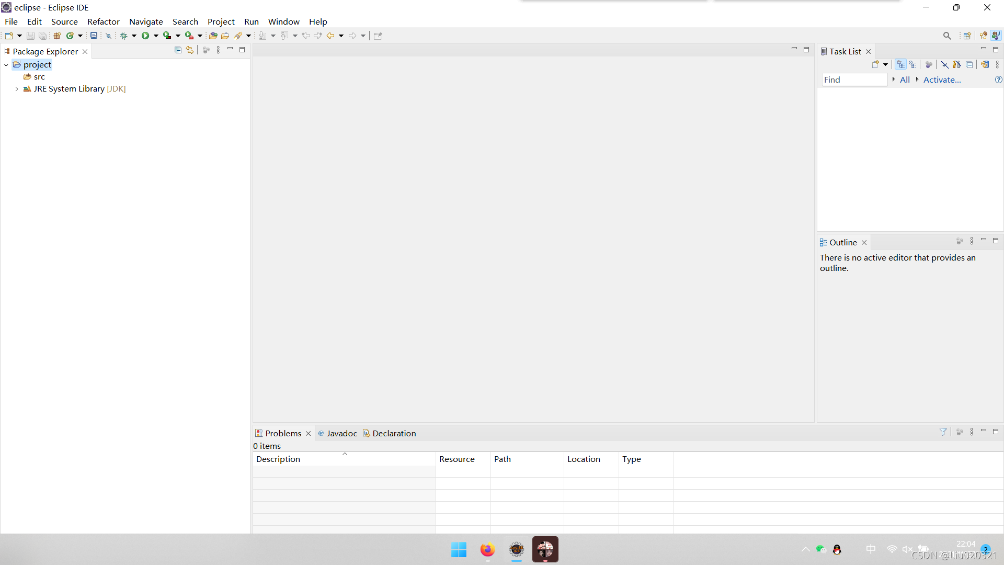Click Open Type icon in toolbar
1004x565 pixels.
(213, 36)
